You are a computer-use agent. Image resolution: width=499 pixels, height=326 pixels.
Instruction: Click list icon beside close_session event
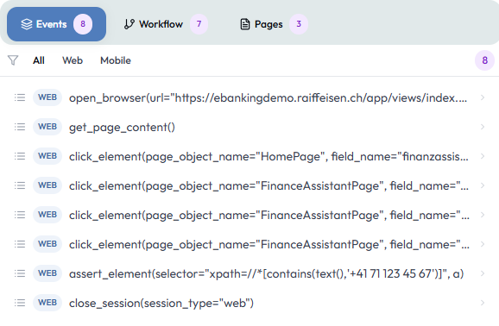[20, 303]
